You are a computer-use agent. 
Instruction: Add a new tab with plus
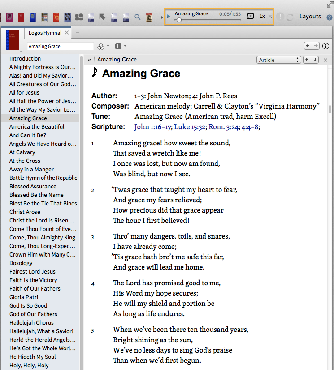[78, 33]
